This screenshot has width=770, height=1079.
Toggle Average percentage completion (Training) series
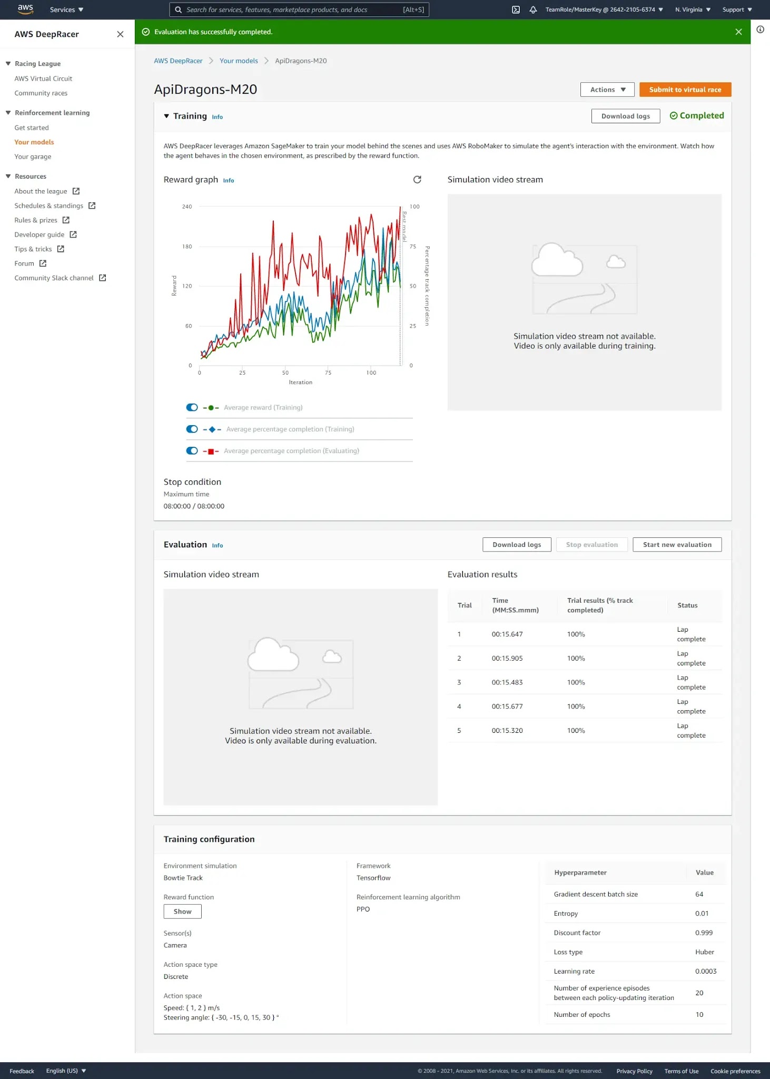coord(192,429)
